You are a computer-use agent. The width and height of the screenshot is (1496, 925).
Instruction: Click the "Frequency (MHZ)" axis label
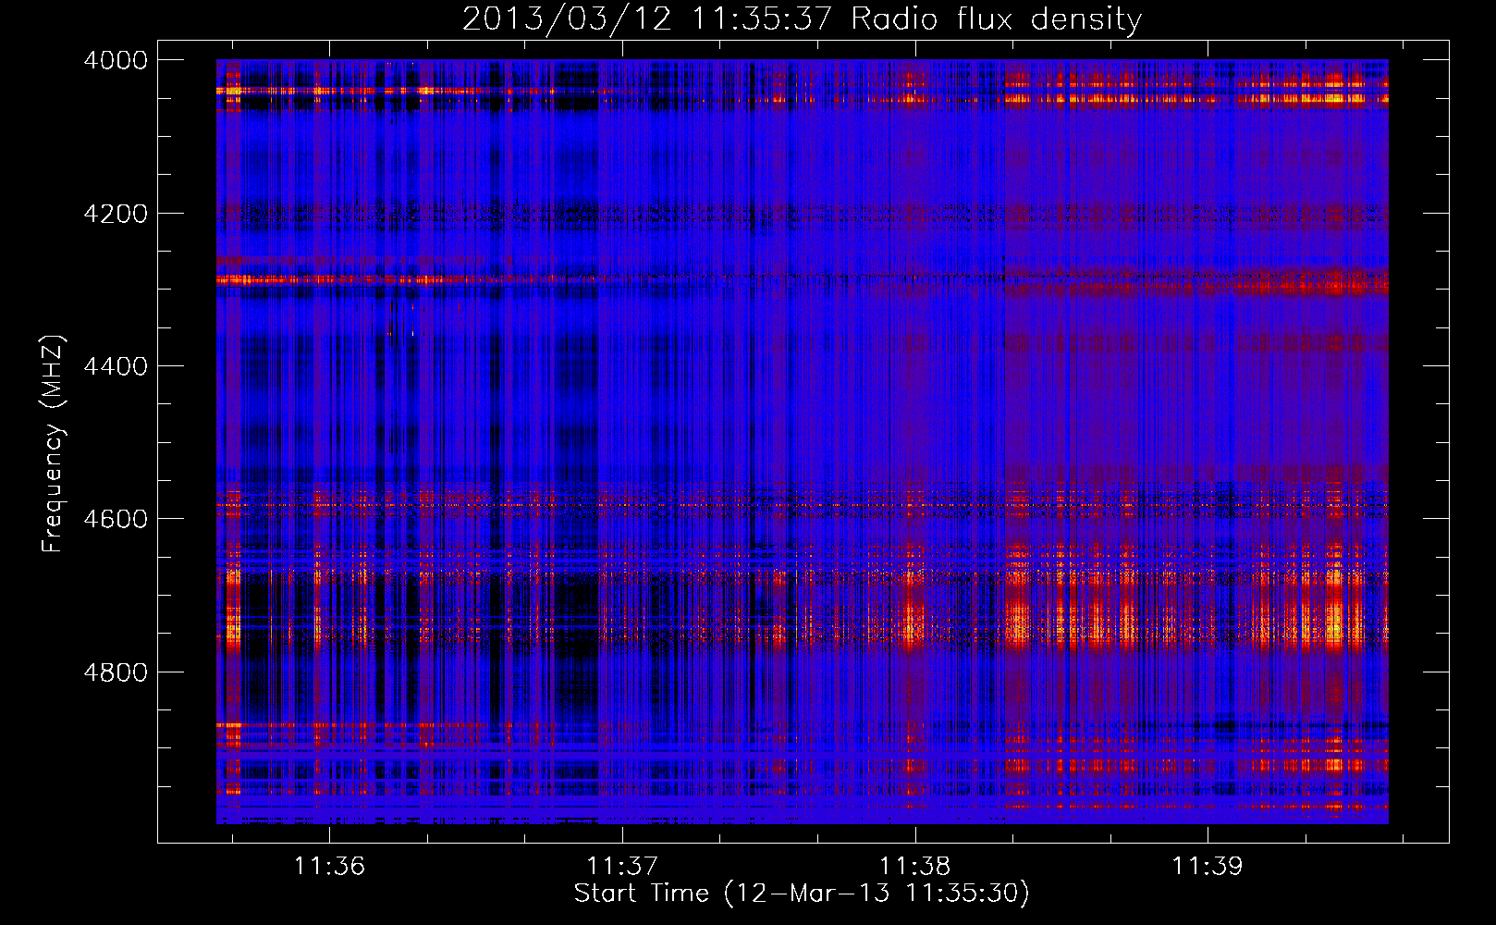[53, 444]
